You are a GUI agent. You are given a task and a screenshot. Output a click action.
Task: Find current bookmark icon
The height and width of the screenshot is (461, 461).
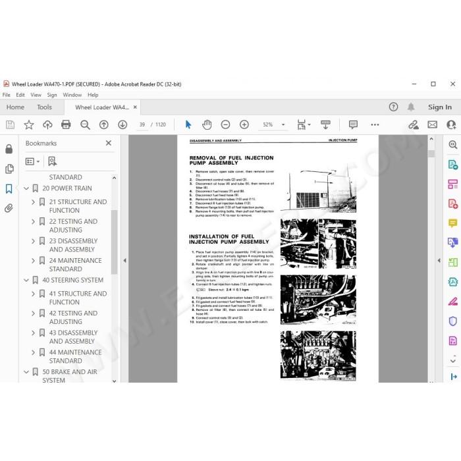pos(52,161)
